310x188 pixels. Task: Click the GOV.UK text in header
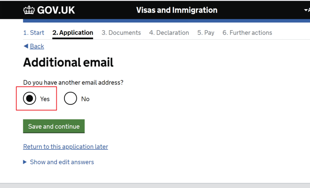56,10
